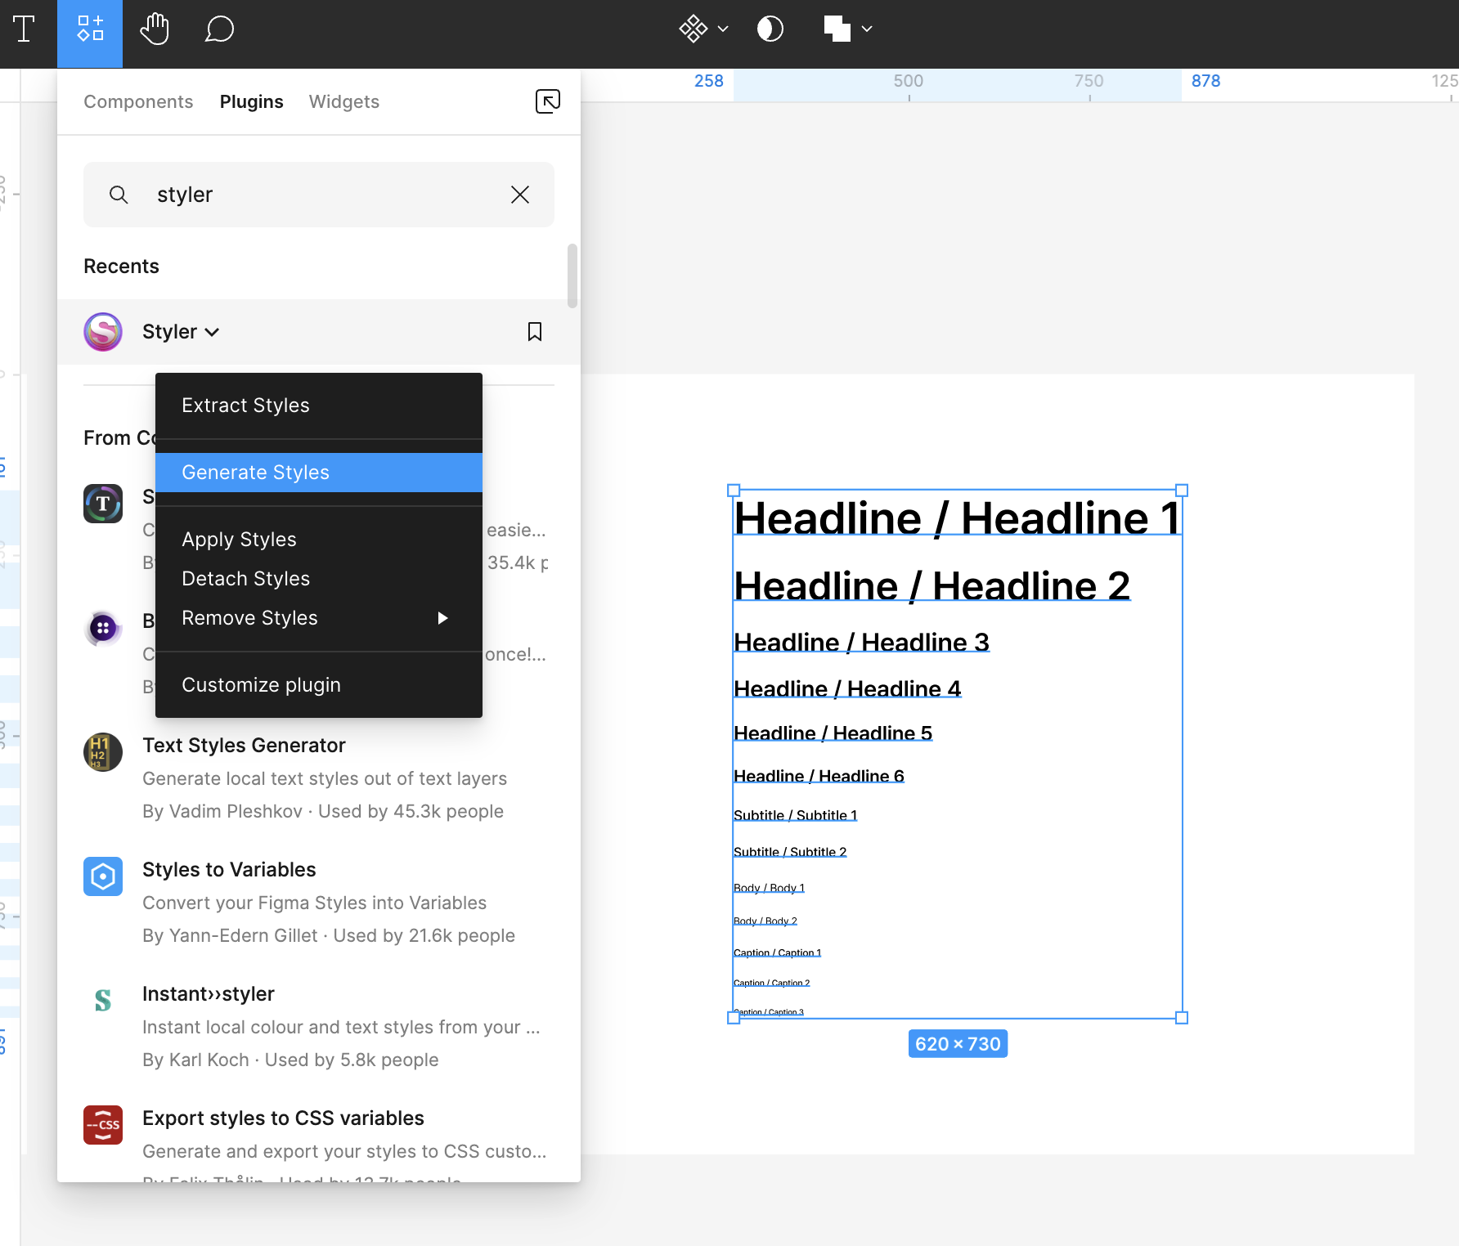Open the Text Styles Generator plugin
The width and height of the screenshot is (1459, 1246).
pos(244,746)
